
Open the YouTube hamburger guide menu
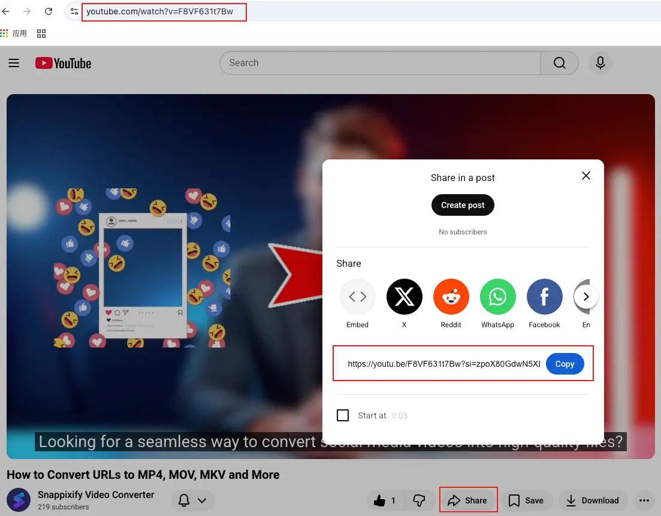point(14,63)
